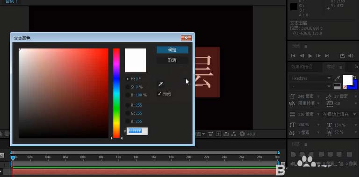Play the composition preview
Image resolution: width=359 pixels, height=177 pixels.
(x=310, y=55)
